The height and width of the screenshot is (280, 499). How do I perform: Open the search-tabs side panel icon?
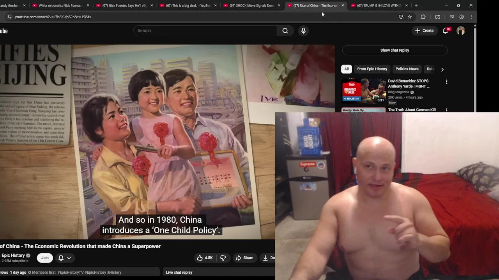[437, 17]
